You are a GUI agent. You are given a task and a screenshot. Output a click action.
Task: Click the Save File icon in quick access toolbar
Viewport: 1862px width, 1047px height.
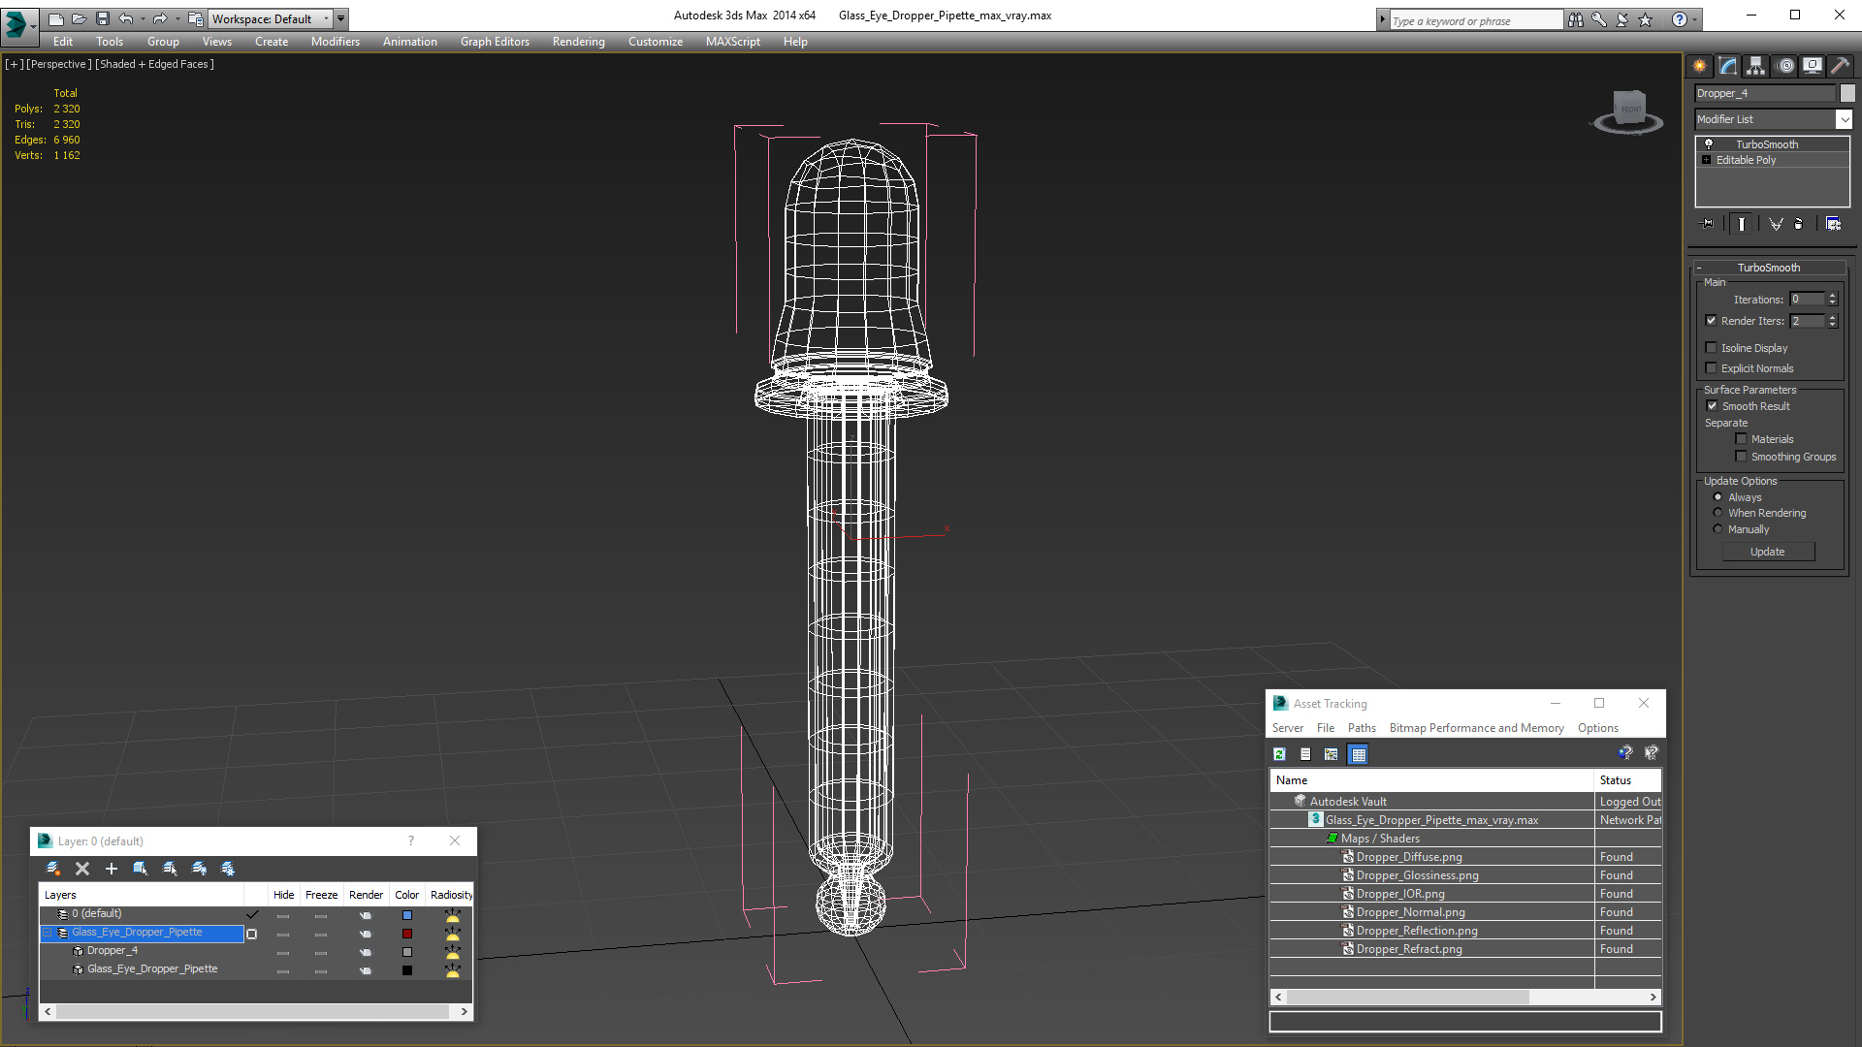tap(103, 18)
